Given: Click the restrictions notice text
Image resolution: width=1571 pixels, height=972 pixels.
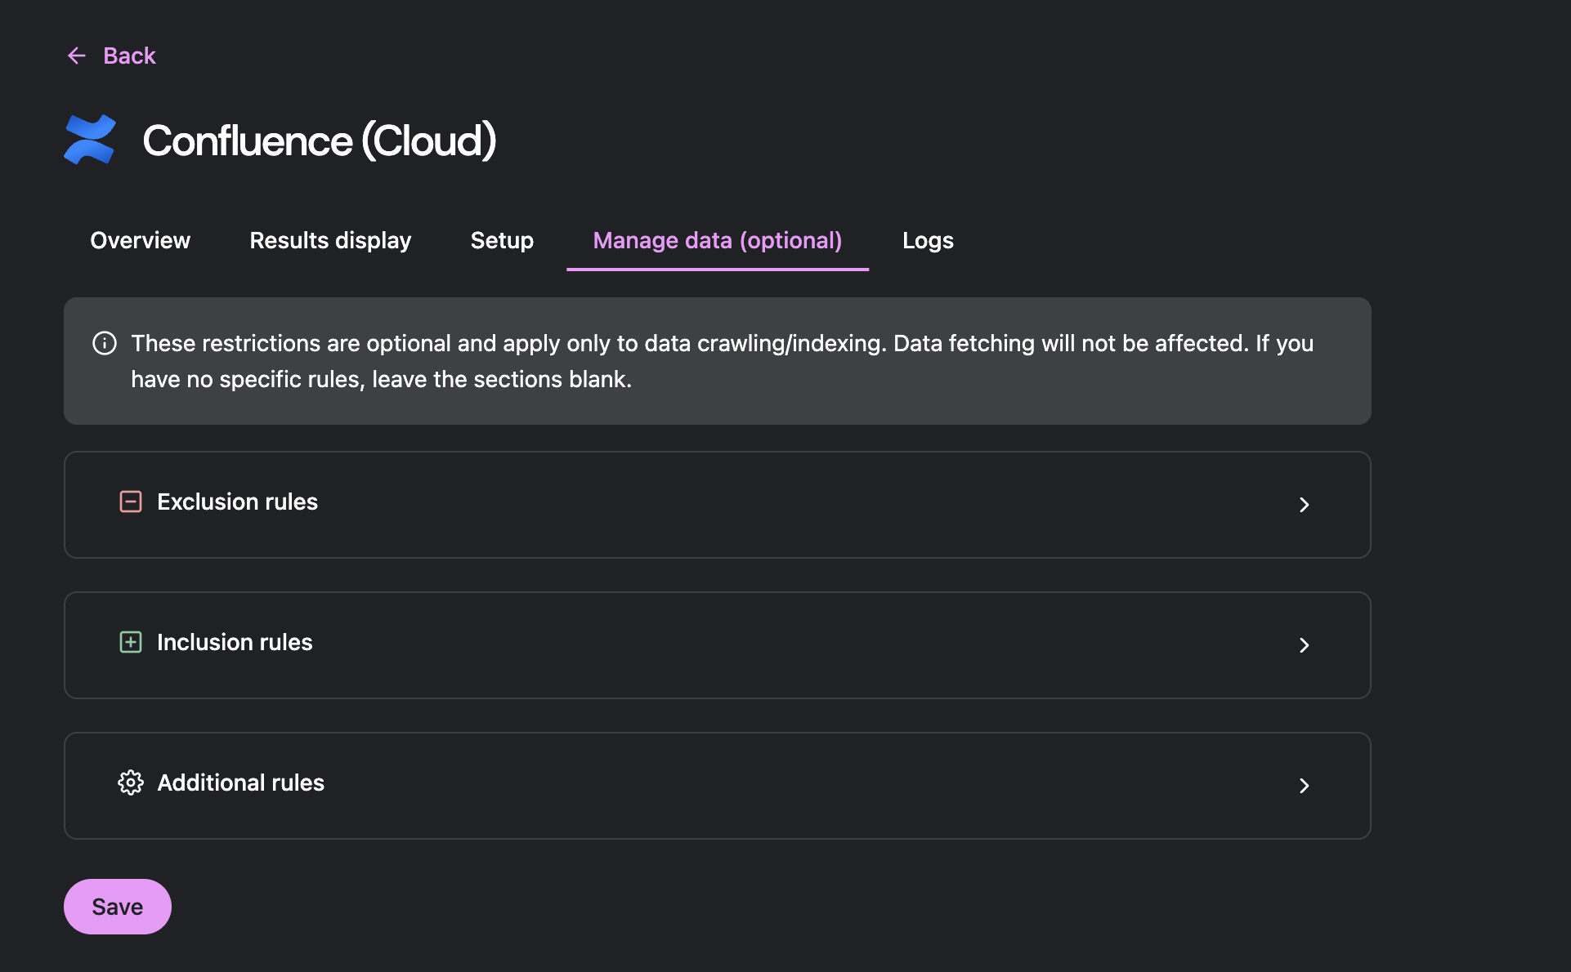Looking at the screenshot, I should click(722, 361).
